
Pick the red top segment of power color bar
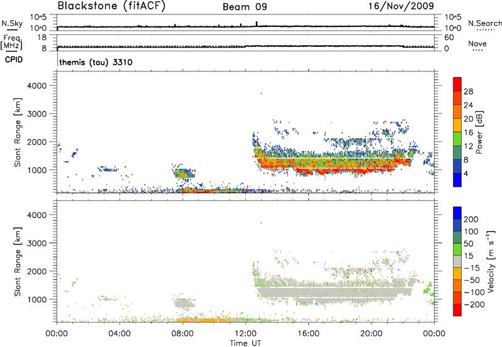pyautogui.click(x=457, y=84)
